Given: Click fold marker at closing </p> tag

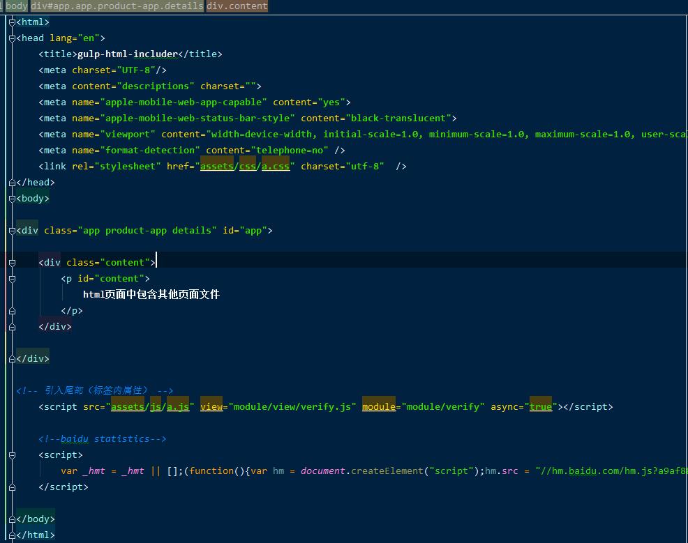Looking at the screenshot, I should coord(13,311).
